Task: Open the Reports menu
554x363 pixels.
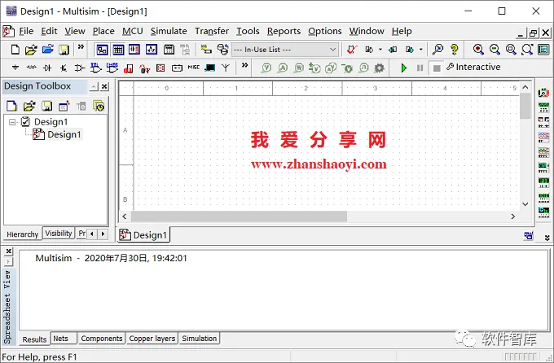Action: pos(284,32)
